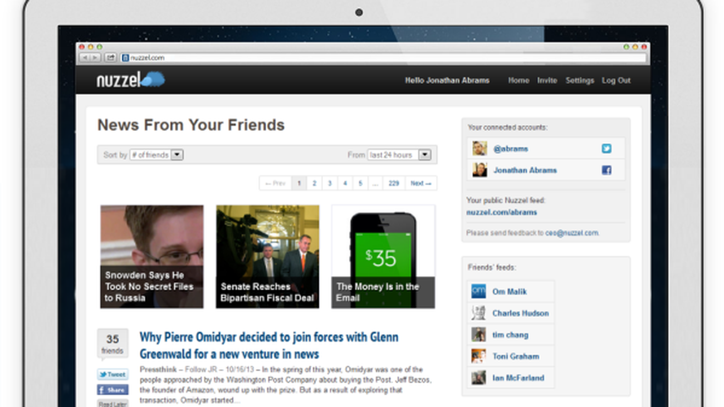Image resolution: width=724 pixels, height=407 pixels.
Task: Click the browser address bar
Action: click(384, 57)
